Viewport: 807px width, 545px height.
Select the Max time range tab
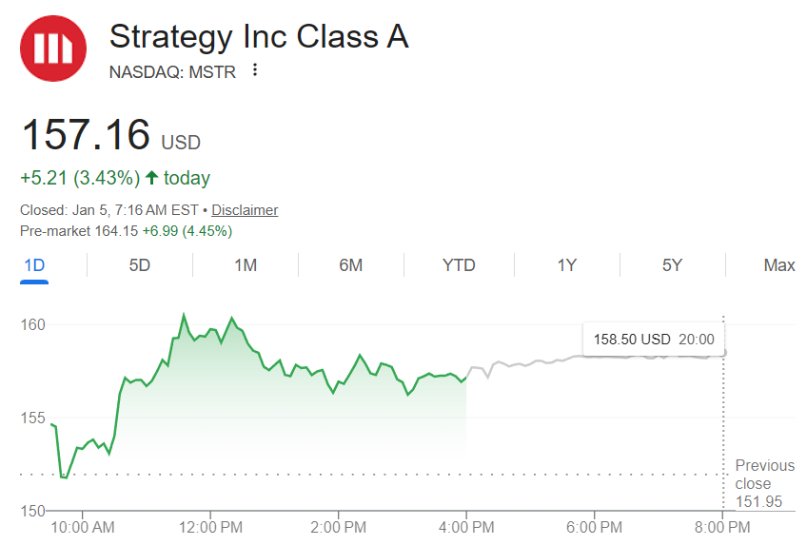(779, 265)
